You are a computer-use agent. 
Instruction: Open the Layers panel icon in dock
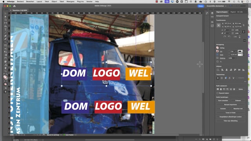(212, 13)
